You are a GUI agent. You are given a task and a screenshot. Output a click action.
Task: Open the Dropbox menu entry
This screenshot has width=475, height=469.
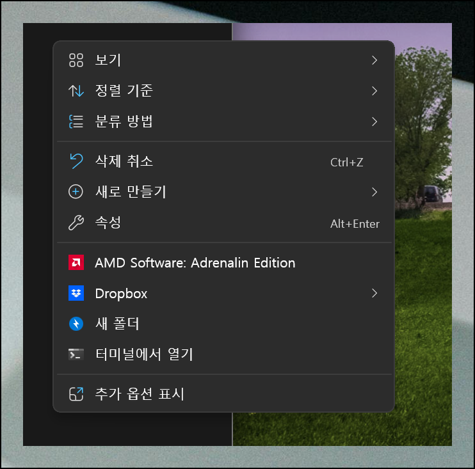click(x=224, y=293)
